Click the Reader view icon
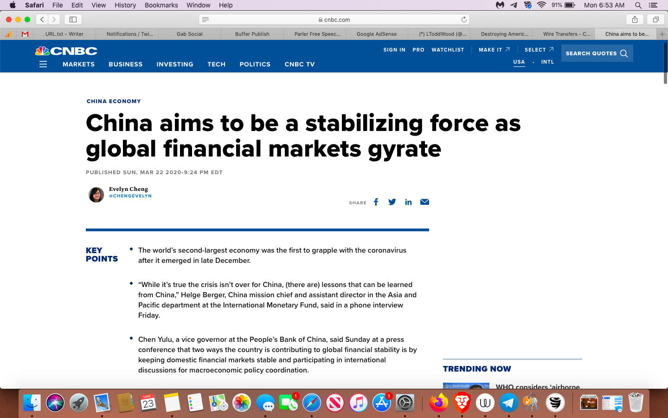Image resolution: width=668 pixels, height=418 pixels. point(206,20)
